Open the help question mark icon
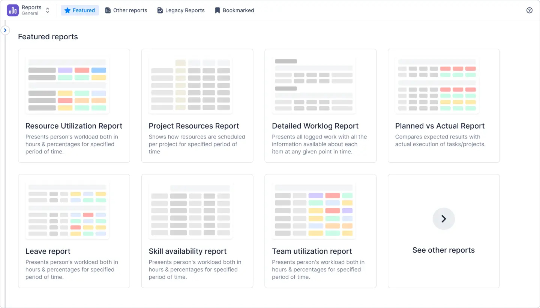540x308 pixels. click(529, 10)
